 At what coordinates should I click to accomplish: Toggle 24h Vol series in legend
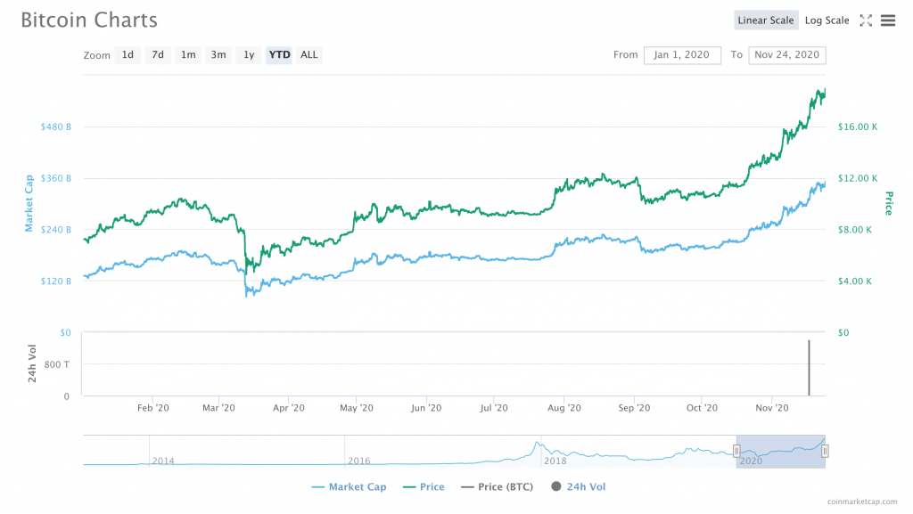(x=579, y=487)
